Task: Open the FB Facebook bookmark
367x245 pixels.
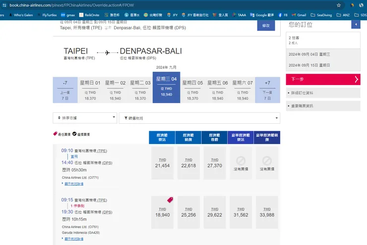Action: [x=283, y=15]
